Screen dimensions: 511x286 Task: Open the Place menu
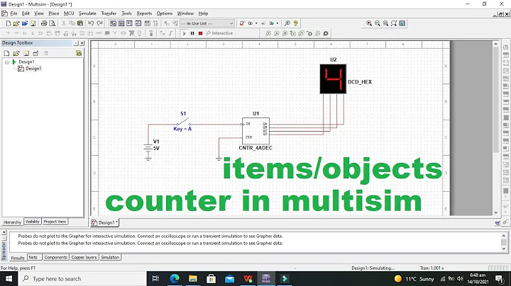click(54, 13)
